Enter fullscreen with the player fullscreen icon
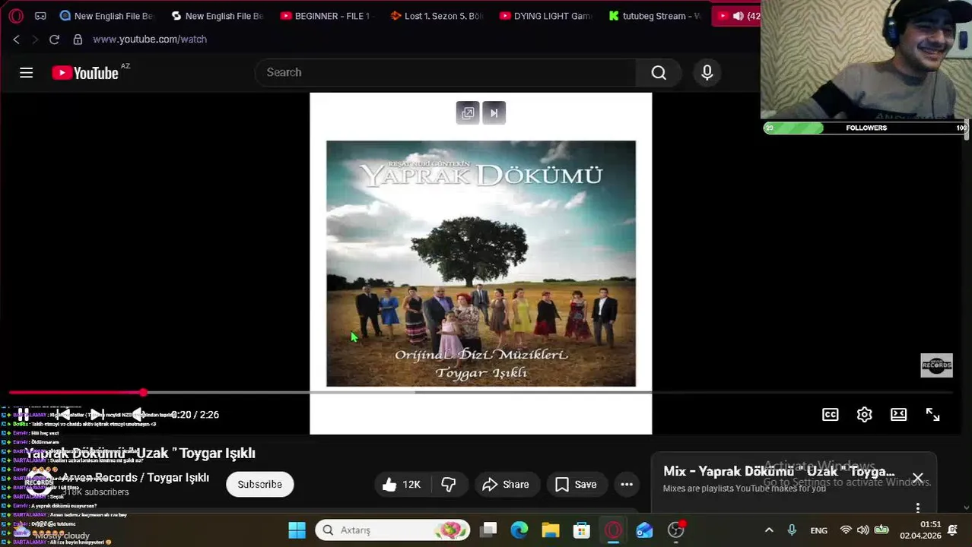Screen dimensions: 972x547 tap(933, 414)
